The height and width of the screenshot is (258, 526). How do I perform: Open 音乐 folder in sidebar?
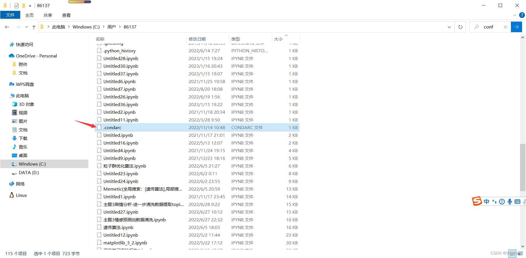pyautogui.click(x=23, y=147)
